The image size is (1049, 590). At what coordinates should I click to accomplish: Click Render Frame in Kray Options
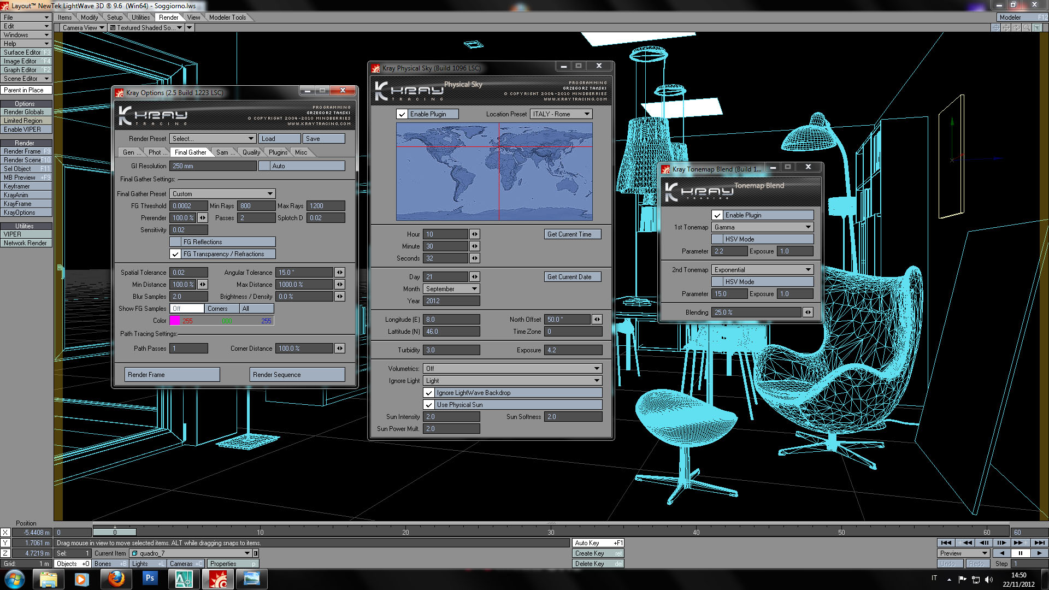point(172,375)
